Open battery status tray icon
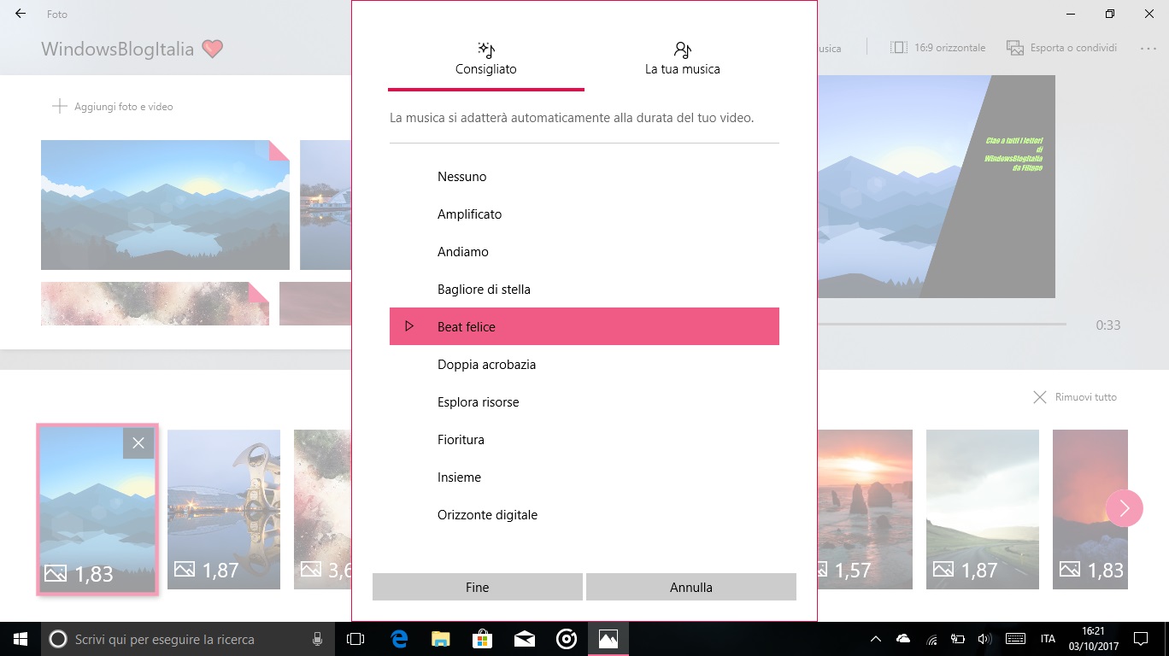 (958, 638)
